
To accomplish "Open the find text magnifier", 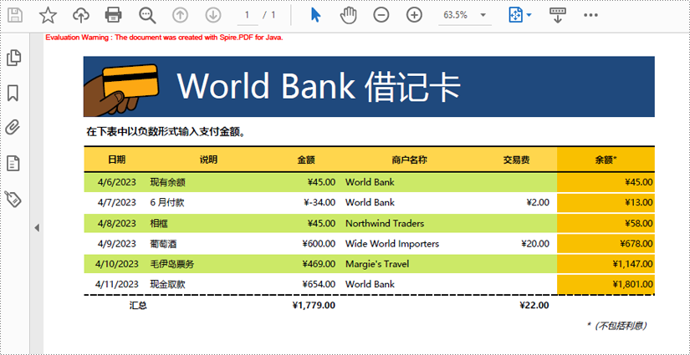I will coord(147,15).
